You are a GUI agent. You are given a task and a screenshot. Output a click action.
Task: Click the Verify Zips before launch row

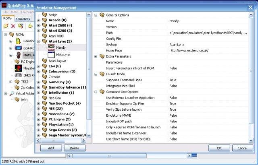pyautogui.click(x=171, y=109)
